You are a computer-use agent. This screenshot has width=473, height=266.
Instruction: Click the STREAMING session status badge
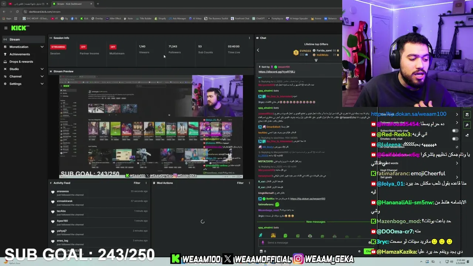(58, 47)
